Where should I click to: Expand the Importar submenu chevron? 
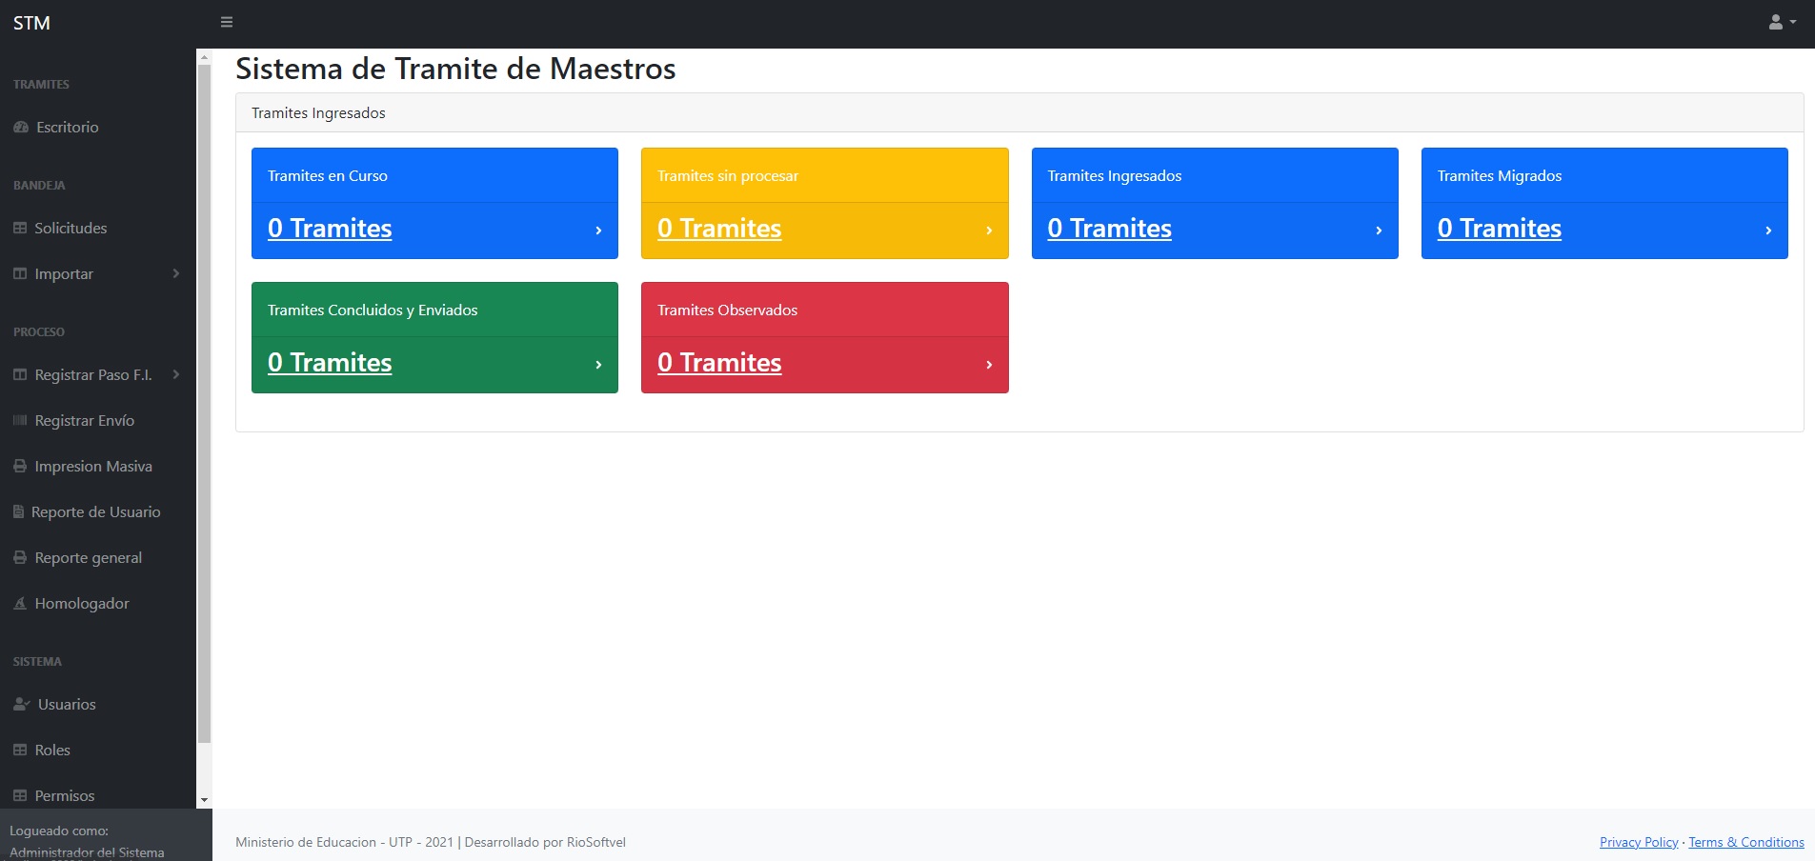tap(176, 273)
